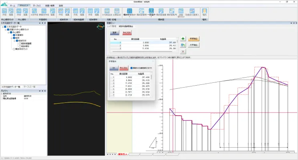This screenshot has height=160, width=298.
Task: Open the 拡幅設定 tool
Action: click(117, 12)
